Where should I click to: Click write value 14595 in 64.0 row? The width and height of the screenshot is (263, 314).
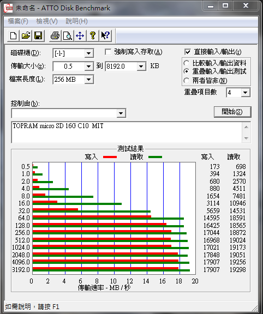[x=212, y=218]
